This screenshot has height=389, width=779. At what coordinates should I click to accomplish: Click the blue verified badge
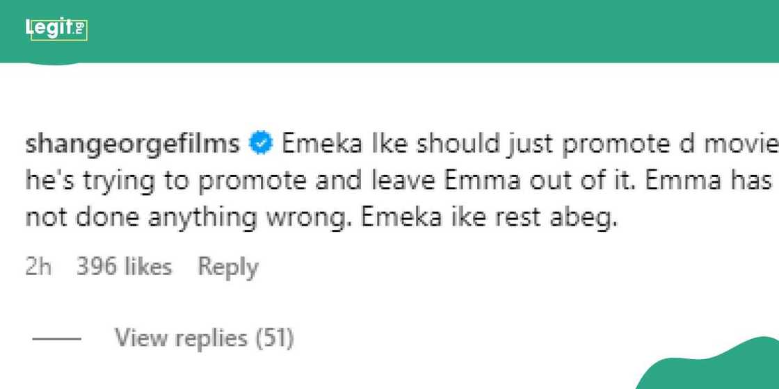click(x=261, y=144)
